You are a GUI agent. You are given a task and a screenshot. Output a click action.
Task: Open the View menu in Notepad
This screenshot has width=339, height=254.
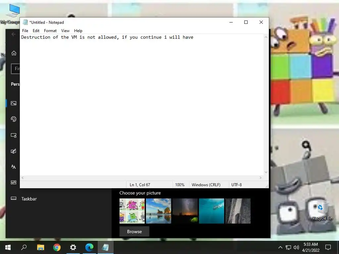[65, 31]
